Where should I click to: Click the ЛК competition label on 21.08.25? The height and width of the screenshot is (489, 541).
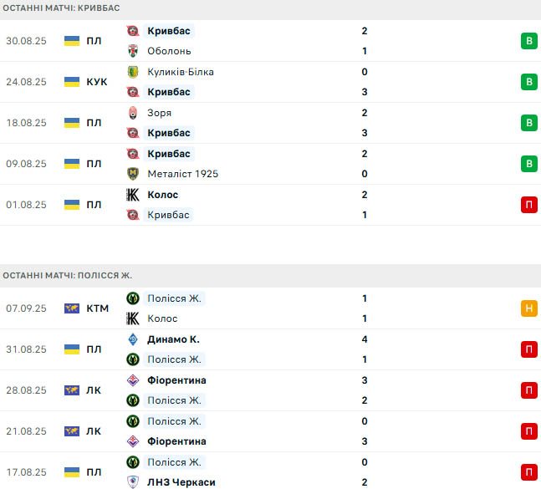(x=94, y=431)
